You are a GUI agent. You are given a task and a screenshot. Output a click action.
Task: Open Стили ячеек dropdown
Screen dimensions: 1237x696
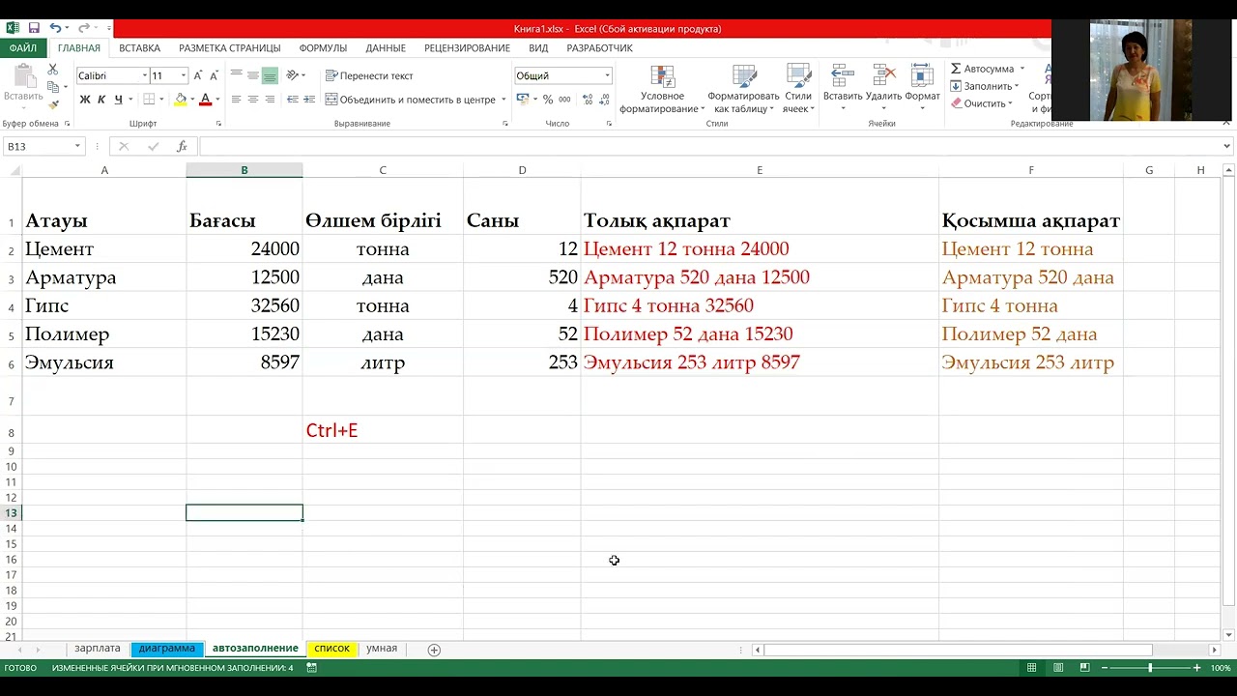pyautogui.click(x=798, y=90)
